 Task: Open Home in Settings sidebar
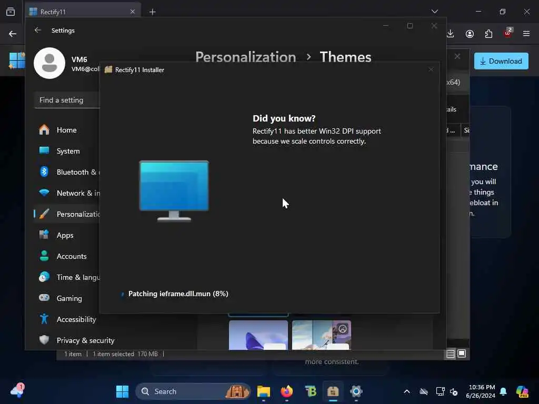pos(67,130)
